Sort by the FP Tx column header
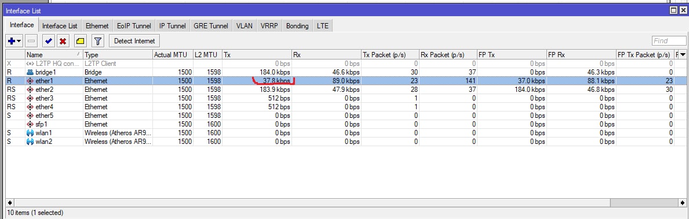The image size is (689, 219). (x=512, y=55)
